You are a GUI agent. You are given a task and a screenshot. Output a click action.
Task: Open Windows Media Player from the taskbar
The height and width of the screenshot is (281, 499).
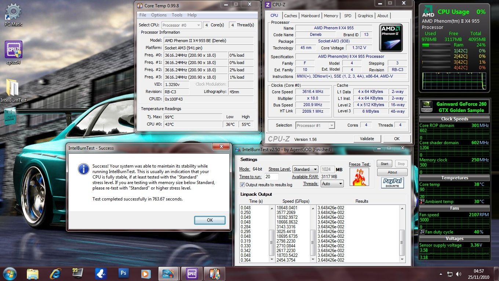[x=146, y=273]
